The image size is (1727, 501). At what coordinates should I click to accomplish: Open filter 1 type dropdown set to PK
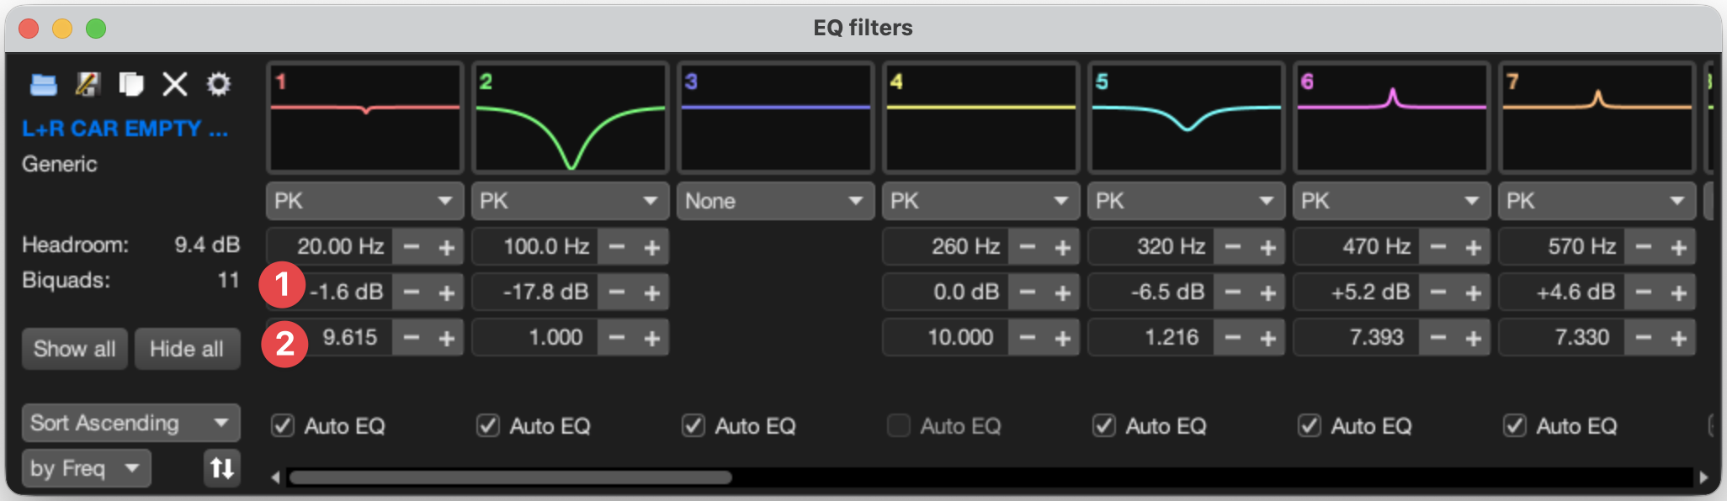click(x=365, y=201)
